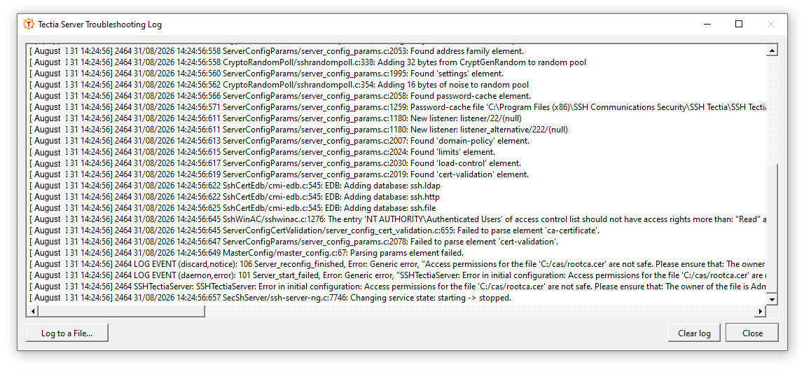Select the 'Password-cache file' log line

397,107
